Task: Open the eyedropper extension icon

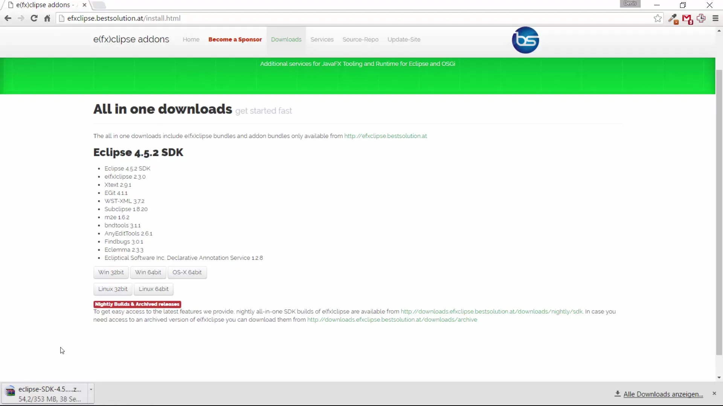Action: click(673, 18)
